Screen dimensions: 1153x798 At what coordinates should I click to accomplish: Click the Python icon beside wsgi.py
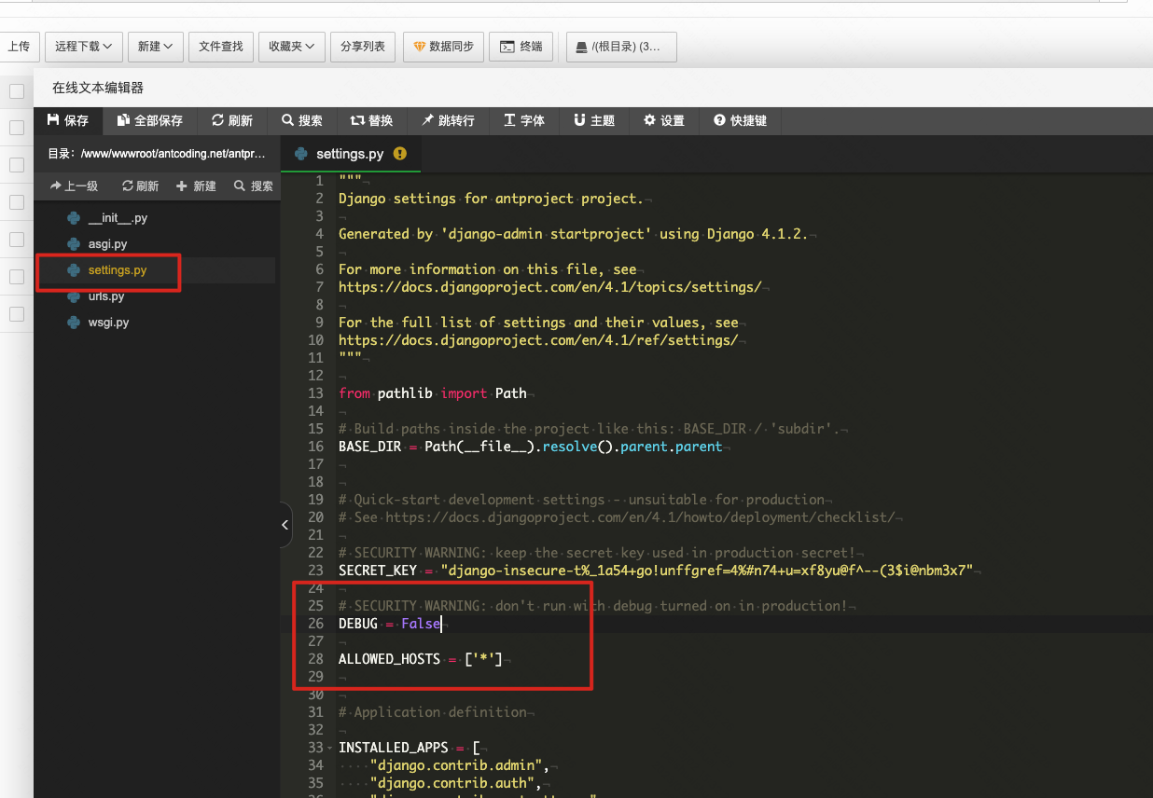(74, 323)
